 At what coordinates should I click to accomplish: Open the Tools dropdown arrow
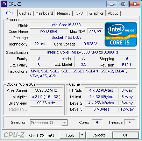(x=83, y=135)
